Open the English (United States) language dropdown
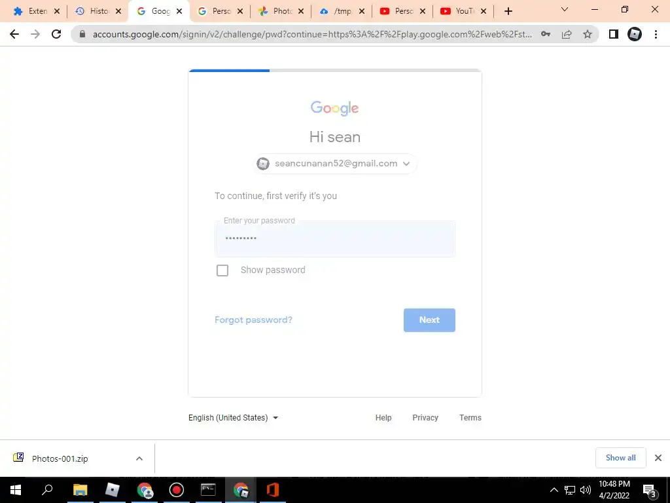Viewport: 670px width, 503px height. pyautogui.click(x=234, y=418)
